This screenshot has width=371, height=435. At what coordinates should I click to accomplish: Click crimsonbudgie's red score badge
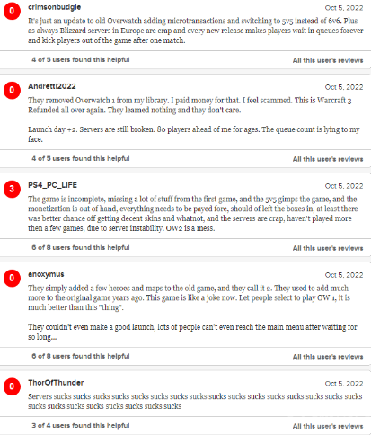[x=12, y=11]
